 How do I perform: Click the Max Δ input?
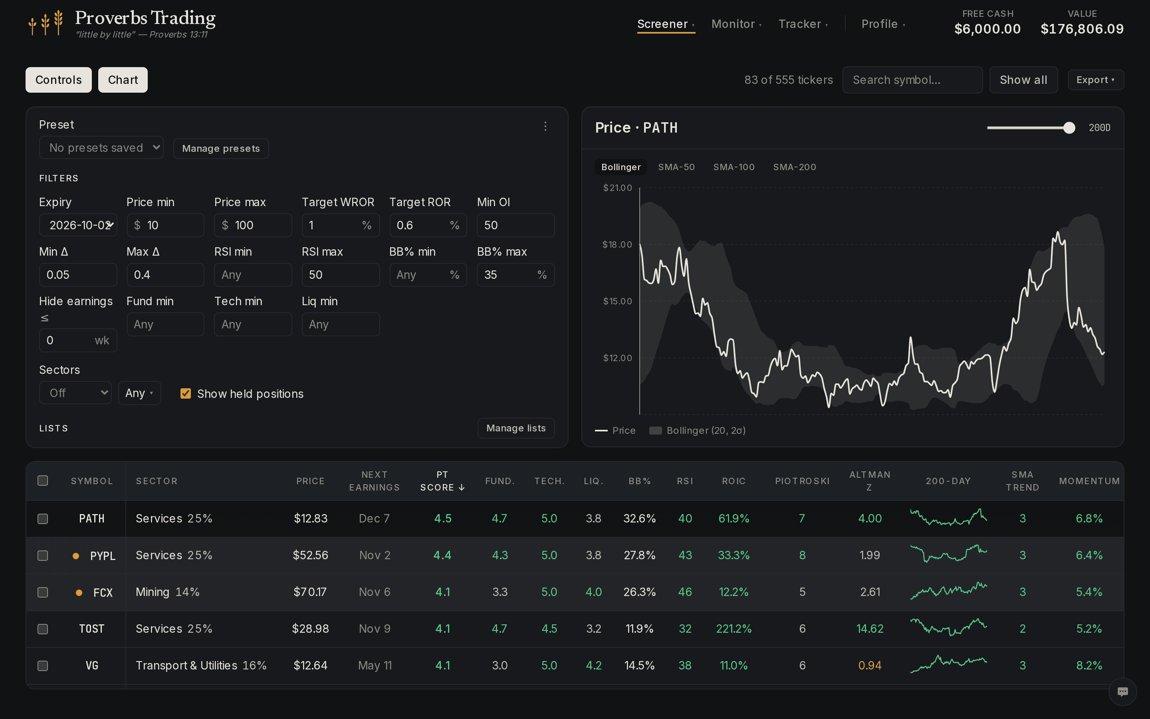165,275
